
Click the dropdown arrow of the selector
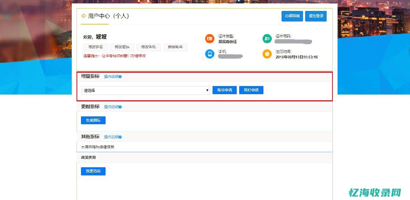tap(207, 90)
